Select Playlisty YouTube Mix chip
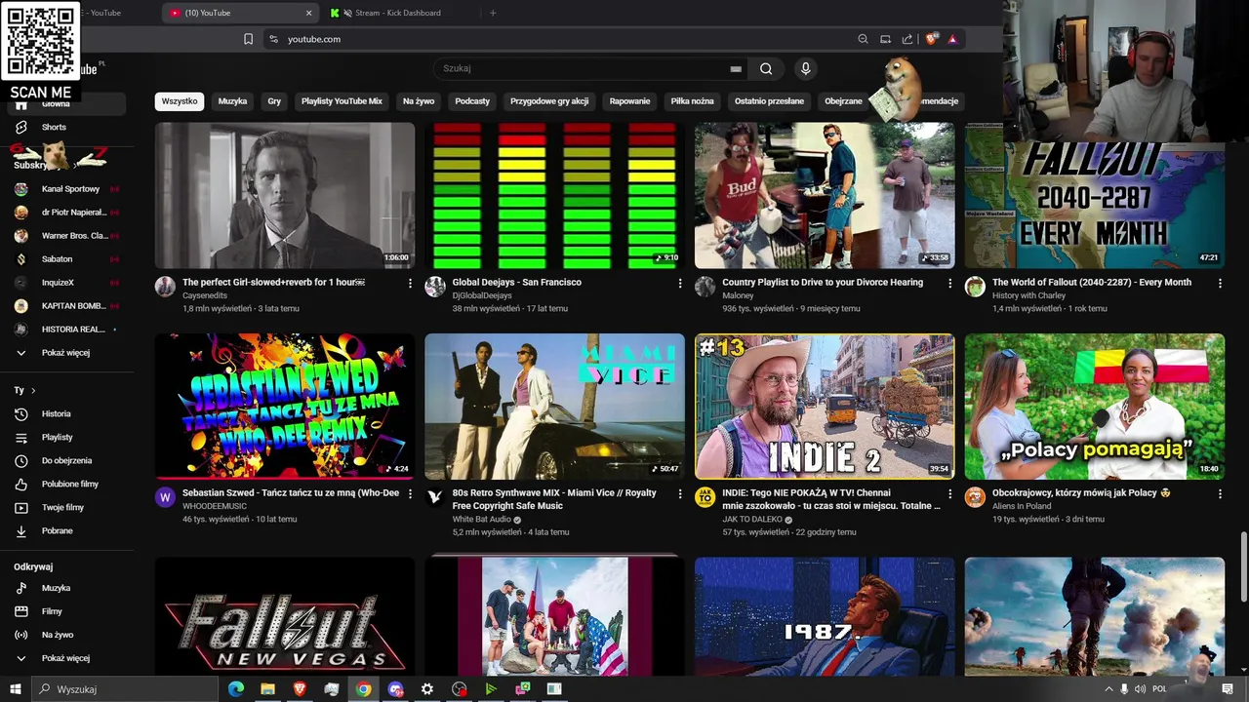 pyautogui.click(x=342, y=101)
